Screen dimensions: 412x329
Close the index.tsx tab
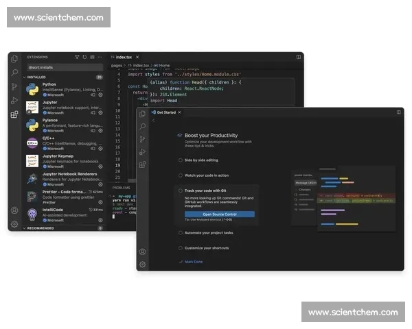(137, 57)
